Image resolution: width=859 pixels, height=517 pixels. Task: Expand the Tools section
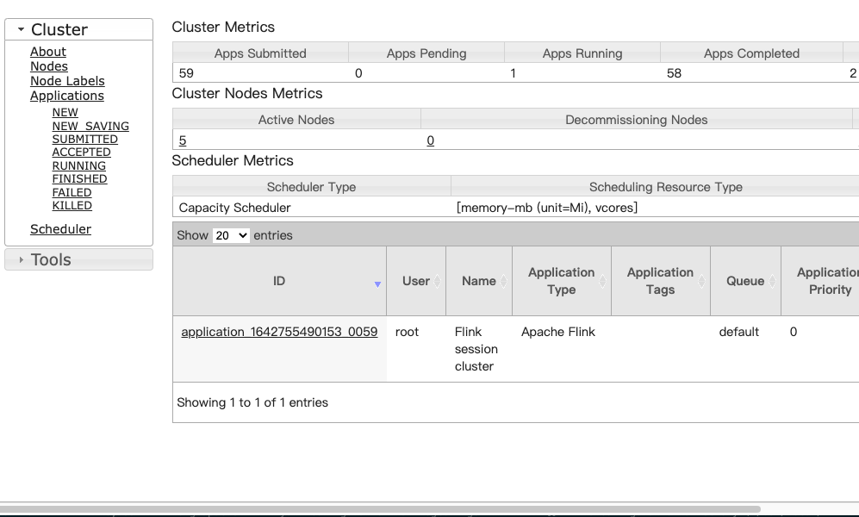pyautogui.click(x=79, y=259)
